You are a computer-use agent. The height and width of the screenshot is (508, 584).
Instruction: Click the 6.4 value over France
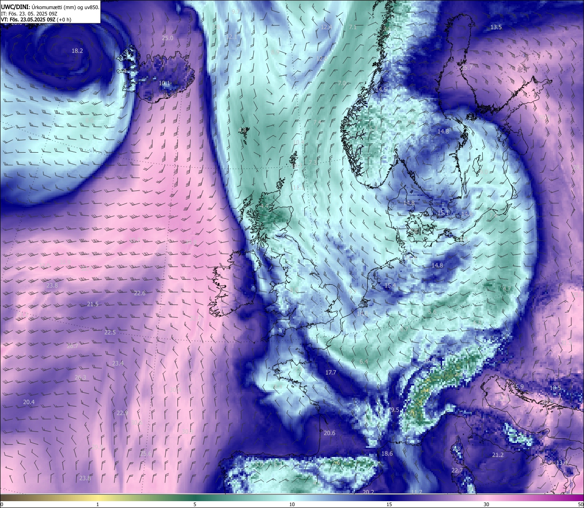pos(364,361)
